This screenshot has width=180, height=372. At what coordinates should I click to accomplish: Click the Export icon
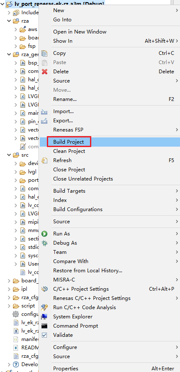point(44,121)
